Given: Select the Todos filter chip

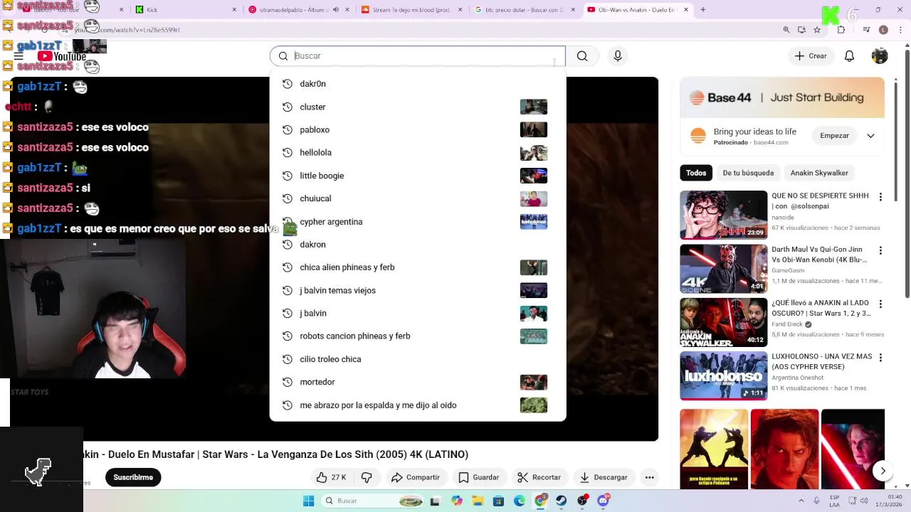Looking at the screenshot, I should [x=696, y=173].
